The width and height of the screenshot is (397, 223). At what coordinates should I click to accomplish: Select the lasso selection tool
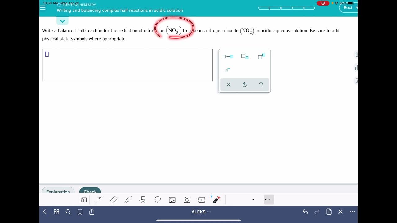click(x=158, y=200)
